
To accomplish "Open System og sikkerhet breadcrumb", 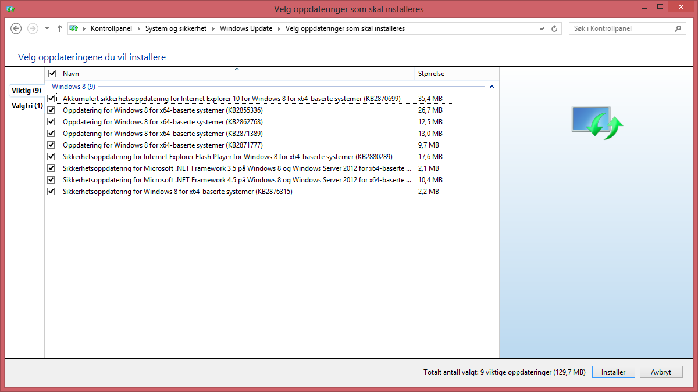I will pyautogui.click(x=176, y=28).
